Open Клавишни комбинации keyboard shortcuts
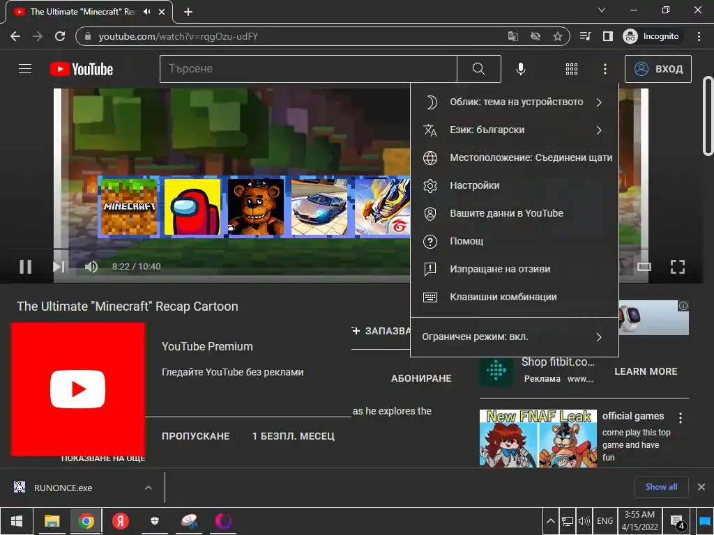The height and width of the screenshot is (535, 714). pos(514,297)
